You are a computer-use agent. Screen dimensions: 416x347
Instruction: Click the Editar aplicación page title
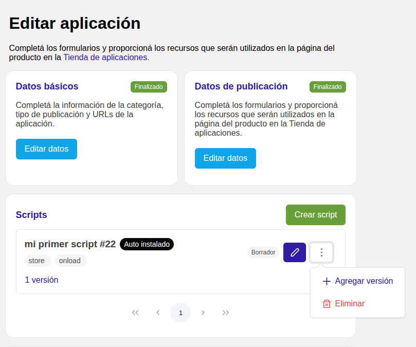[75, 23]
